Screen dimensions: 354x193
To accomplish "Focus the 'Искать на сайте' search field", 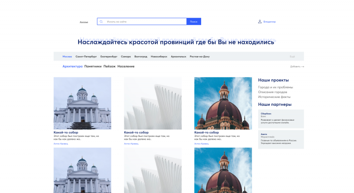I will point(142,22).
